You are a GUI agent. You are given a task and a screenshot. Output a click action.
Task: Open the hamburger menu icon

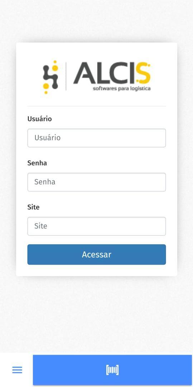coord(17,370)
